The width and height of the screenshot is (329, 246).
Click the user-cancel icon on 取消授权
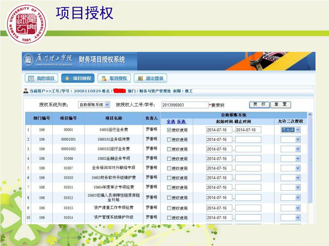tap(104, 78)
